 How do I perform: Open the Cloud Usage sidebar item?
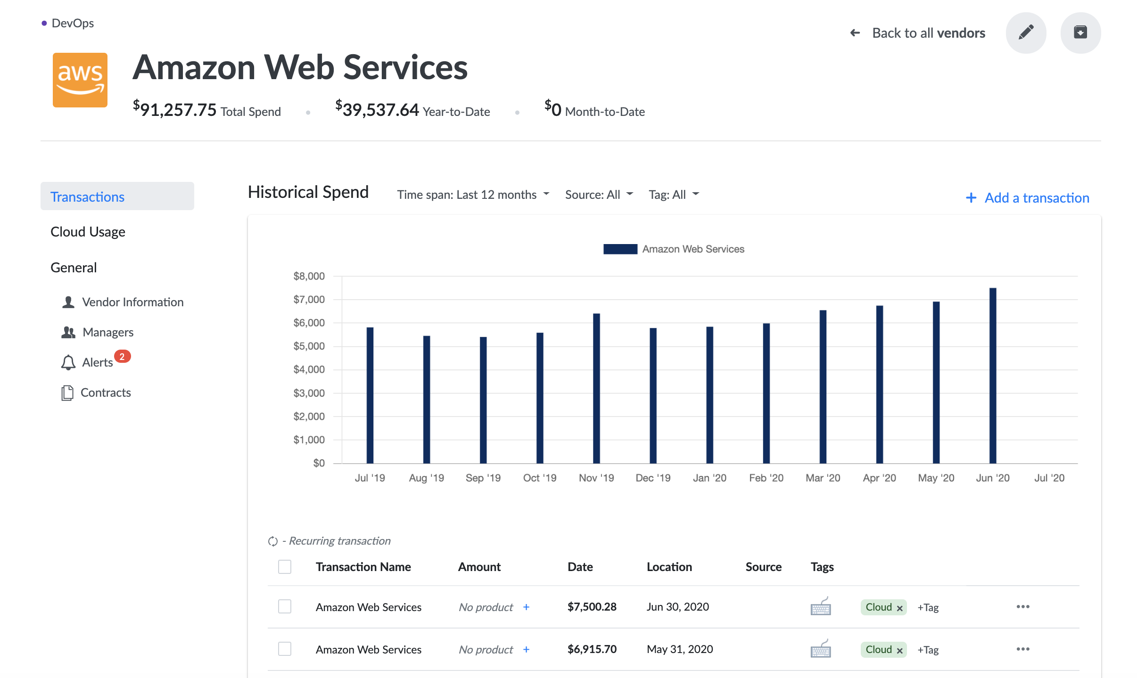(88, 232)
